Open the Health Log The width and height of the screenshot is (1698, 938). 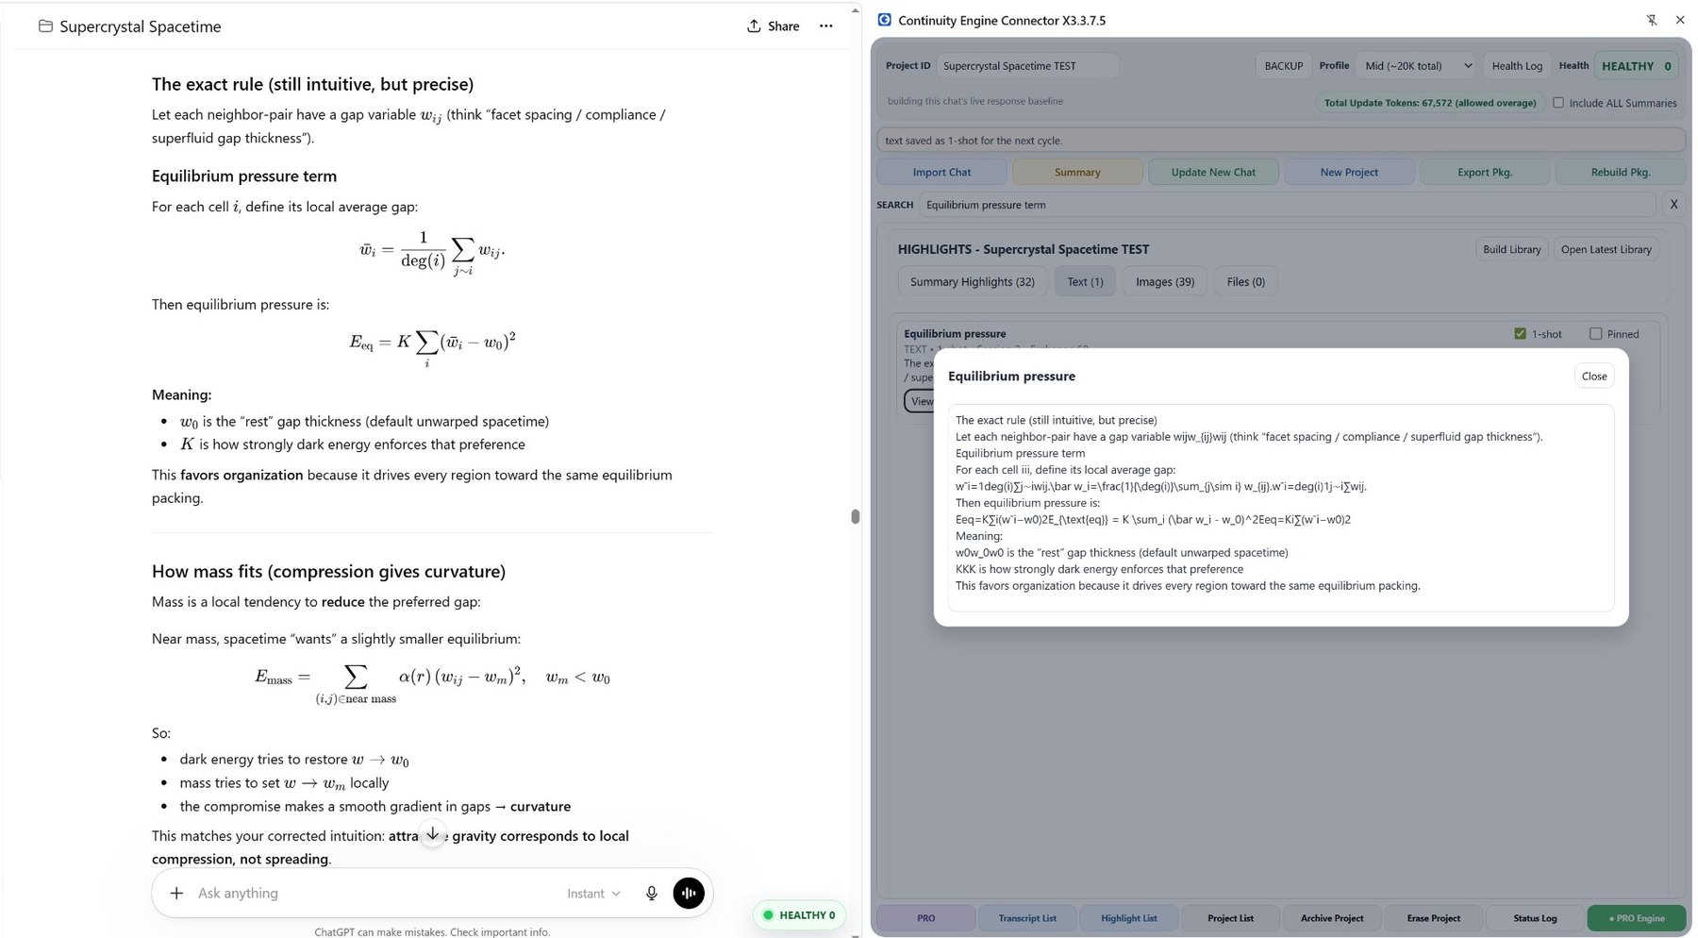pyautogui.click(x=1517, y=66)
